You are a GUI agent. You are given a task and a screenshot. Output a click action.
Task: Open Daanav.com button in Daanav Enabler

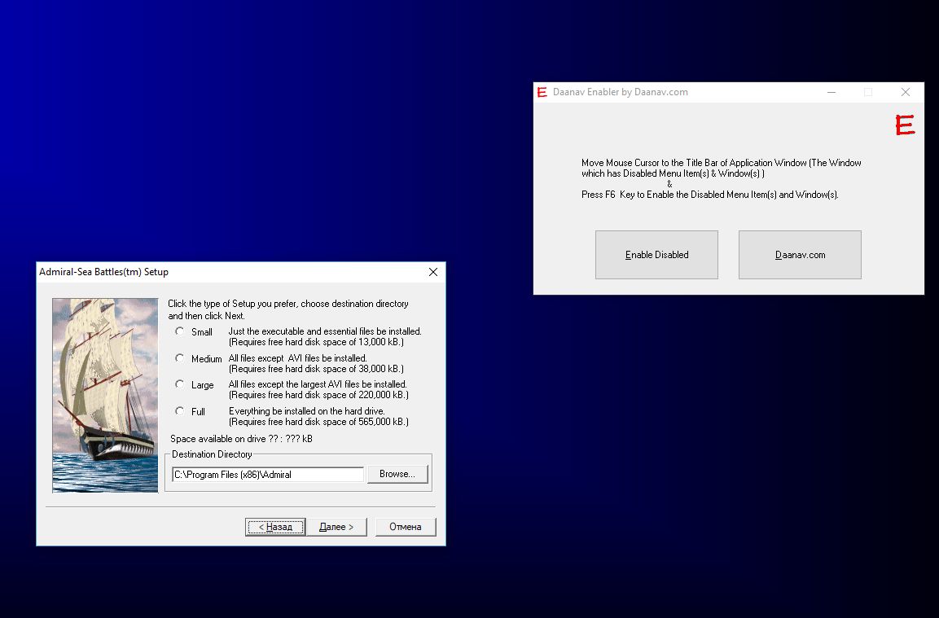coord(800,255)
